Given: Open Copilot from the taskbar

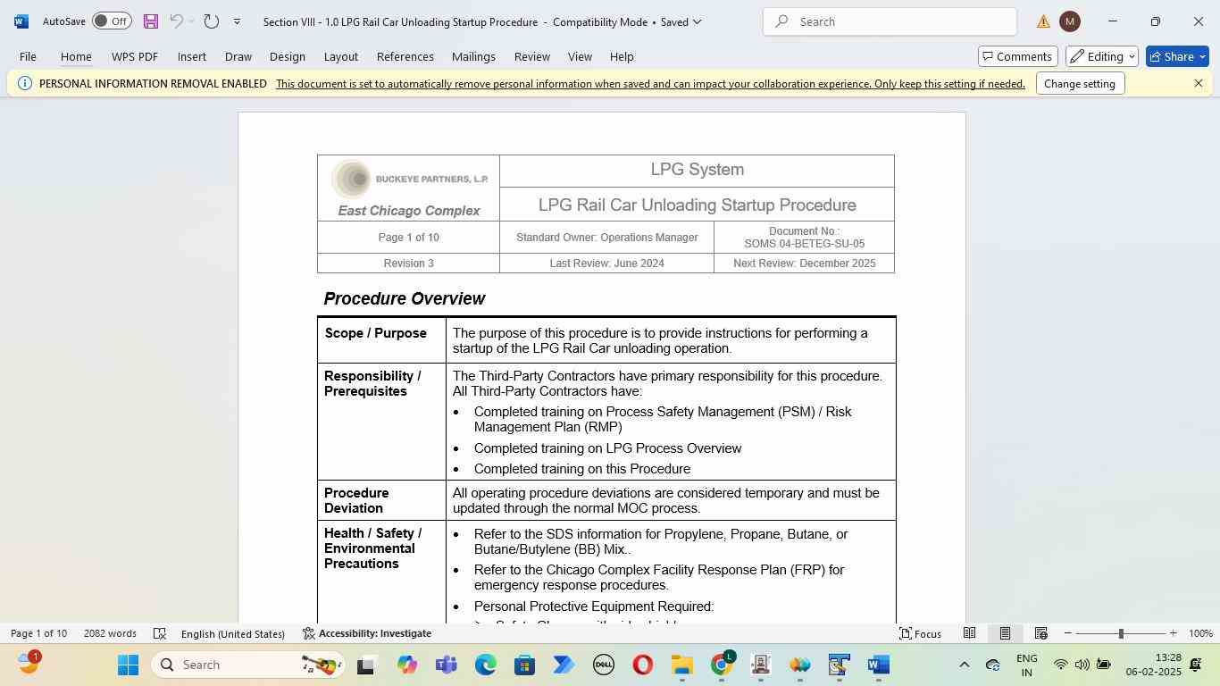Looking at the screenshot, I should [x=406, y=665].
